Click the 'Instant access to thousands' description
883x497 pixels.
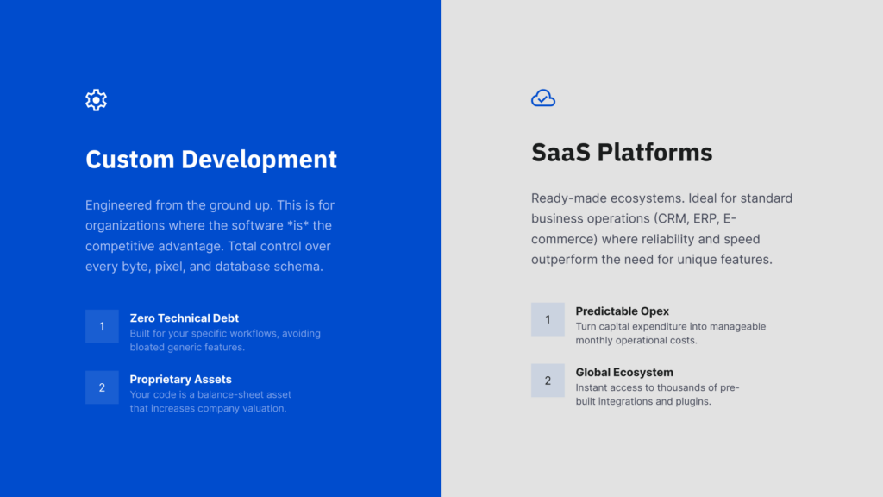(657, 394)
